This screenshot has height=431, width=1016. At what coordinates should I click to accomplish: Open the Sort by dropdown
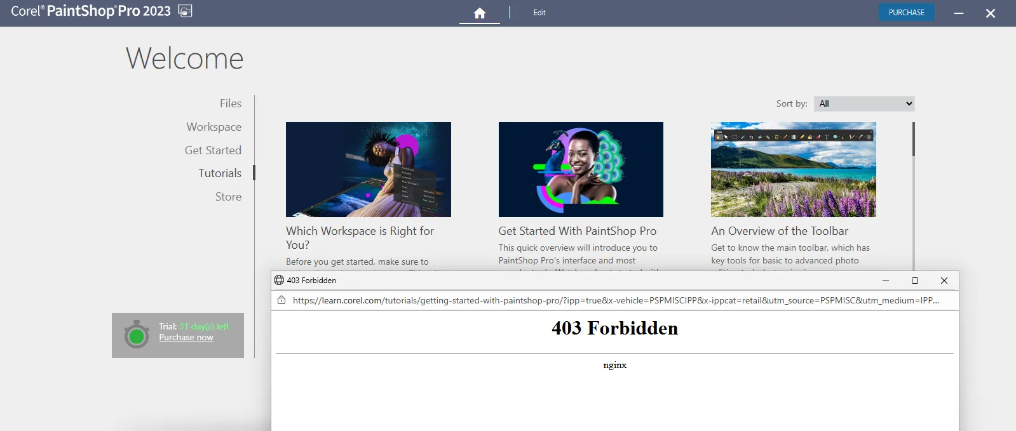(x=864, y=103)
